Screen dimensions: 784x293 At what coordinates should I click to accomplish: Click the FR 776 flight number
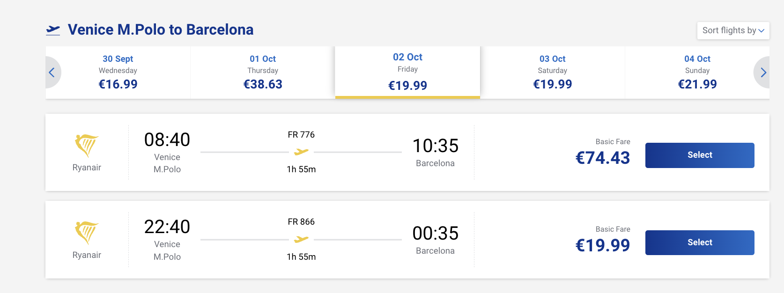[x=301, y=135]
